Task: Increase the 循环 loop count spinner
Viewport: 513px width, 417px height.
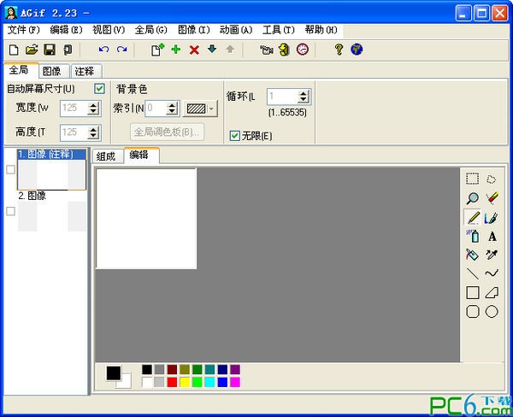Action: coord(303,93)
